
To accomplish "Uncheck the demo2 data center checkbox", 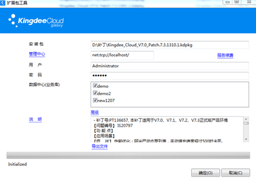I will pyautogui.click(x=95, y=93).
